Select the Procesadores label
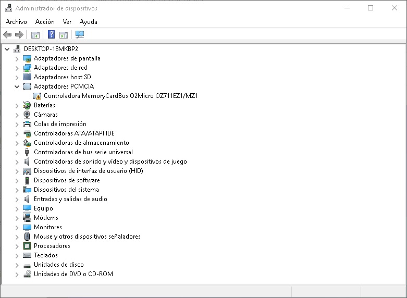This screenshot has height=298, width=407. click(x=52, y=246)
